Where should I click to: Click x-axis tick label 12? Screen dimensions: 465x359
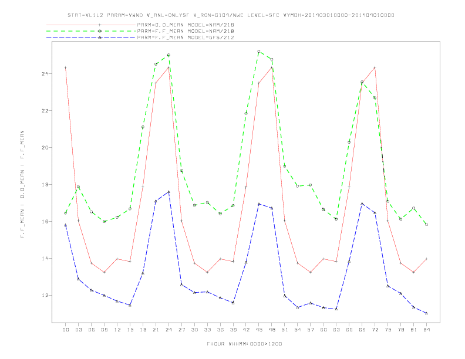117,330
